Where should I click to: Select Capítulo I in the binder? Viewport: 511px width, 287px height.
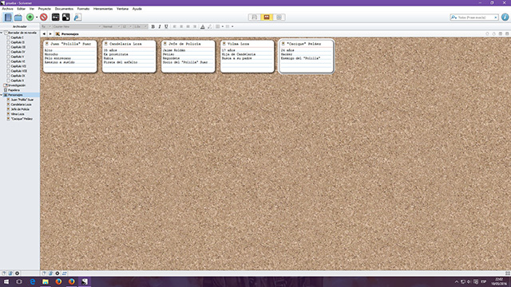(17, 37)
